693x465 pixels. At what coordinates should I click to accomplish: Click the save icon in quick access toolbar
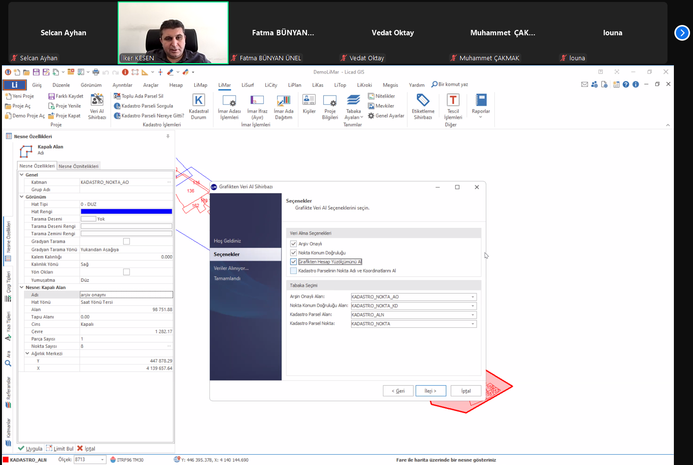(x=36, y=72)
